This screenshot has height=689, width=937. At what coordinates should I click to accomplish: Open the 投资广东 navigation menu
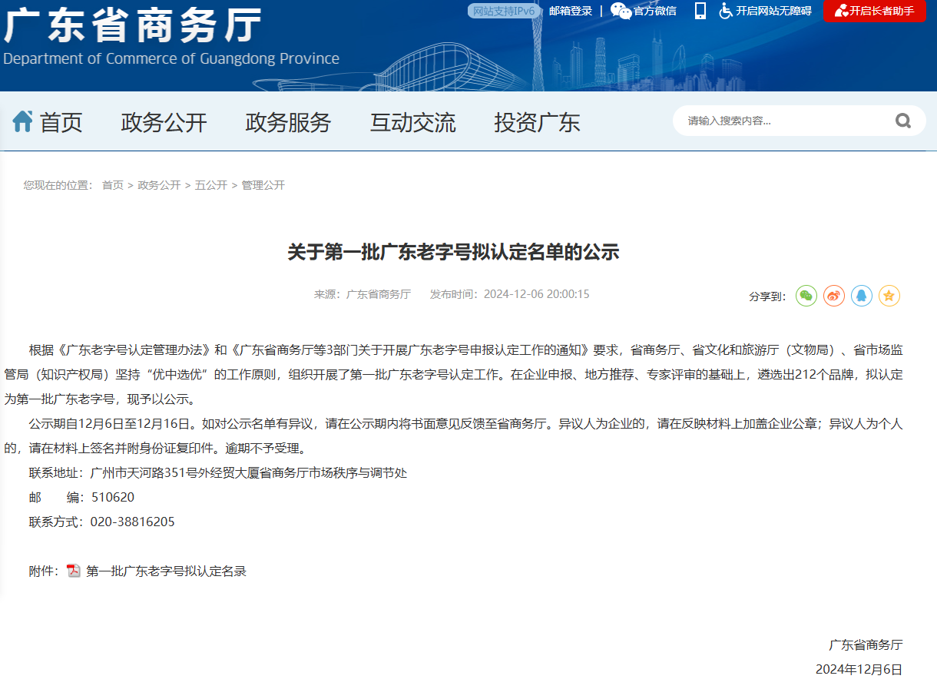click(537, 122)
